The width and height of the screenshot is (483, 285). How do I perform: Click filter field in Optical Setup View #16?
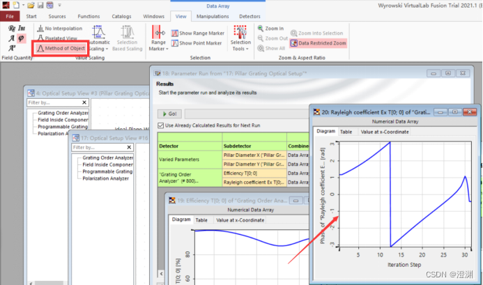coord(98,147)
